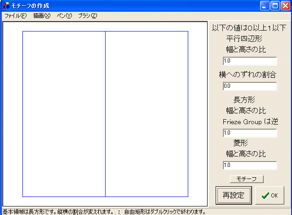
Task: Click the 平行四辺形 label
Action: pos(244,39)
